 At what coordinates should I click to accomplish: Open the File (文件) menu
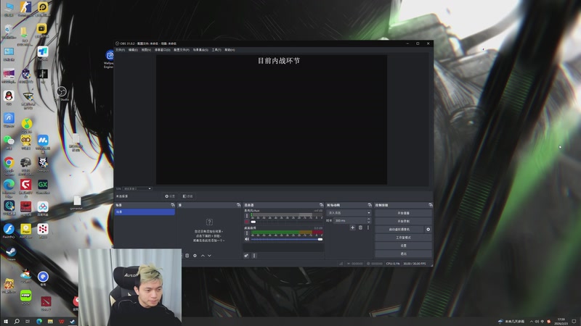(x=120, y=49)
